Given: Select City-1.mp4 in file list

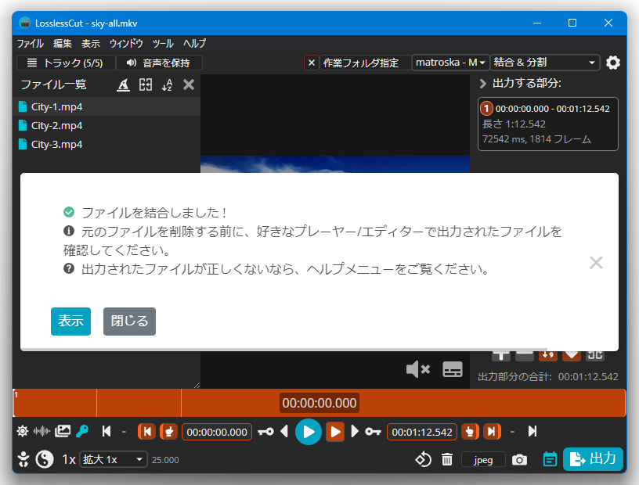Looking at the screenshot, I should pos(106,106).
